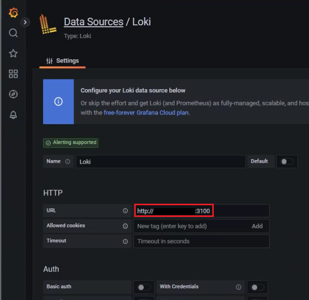
Task: Open Starred dashboards star icon
Action: coord(13,53)
